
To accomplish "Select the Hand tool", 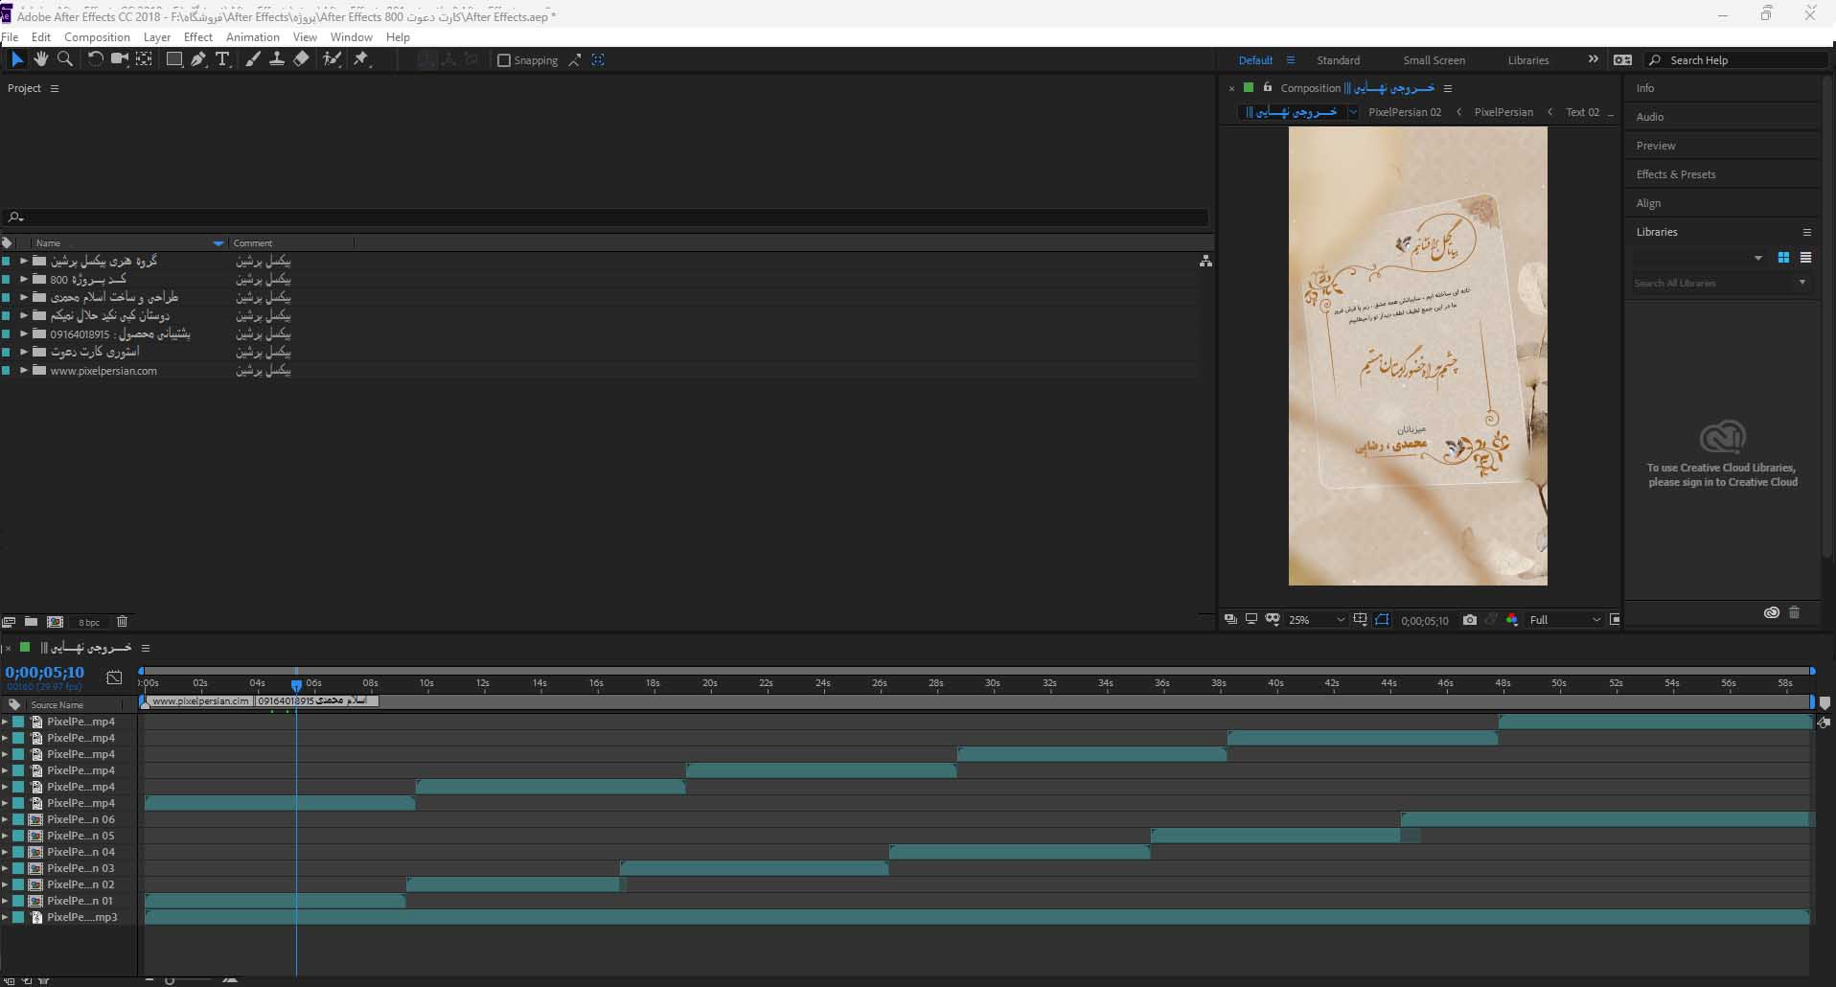I will click(x=40, y=59).
